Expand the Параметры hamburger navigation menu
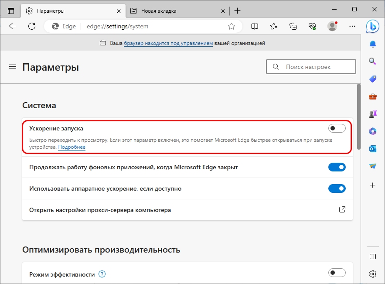Image resolution: width=385 pixels, height=284 pixels. 13,67
